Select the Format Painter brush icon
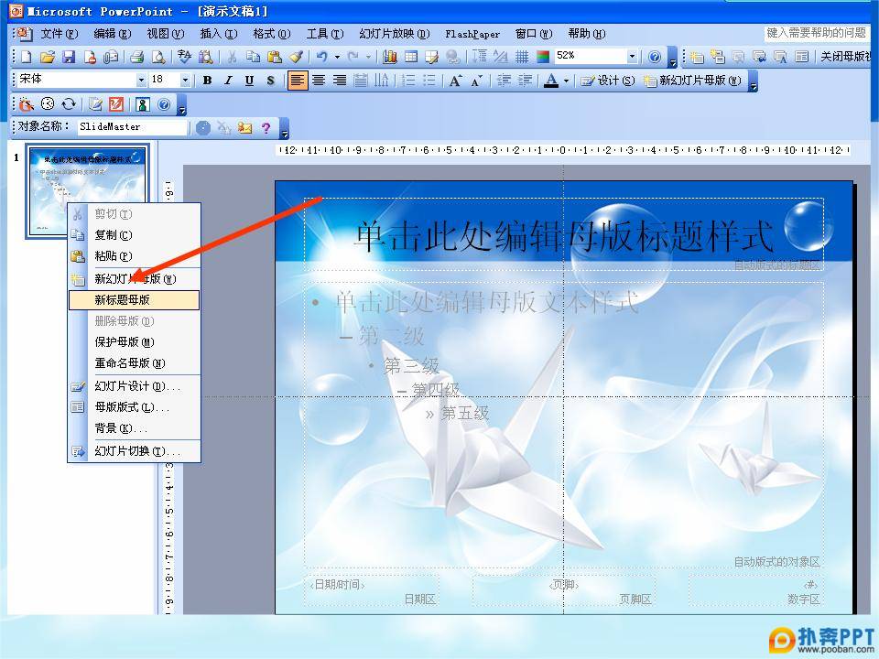This screenshot has width=879, height=659. pyautogui.click(x=296, y=57)
